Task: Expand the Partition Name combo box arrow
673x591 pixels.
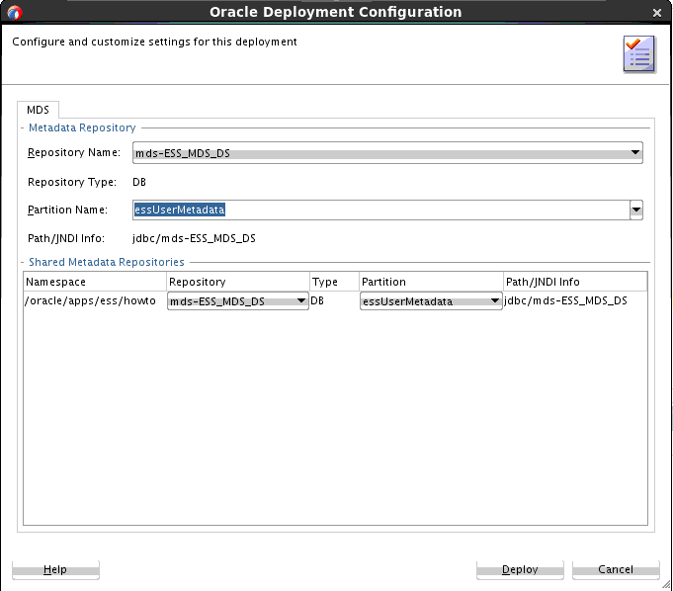Action: coord(636,210)
